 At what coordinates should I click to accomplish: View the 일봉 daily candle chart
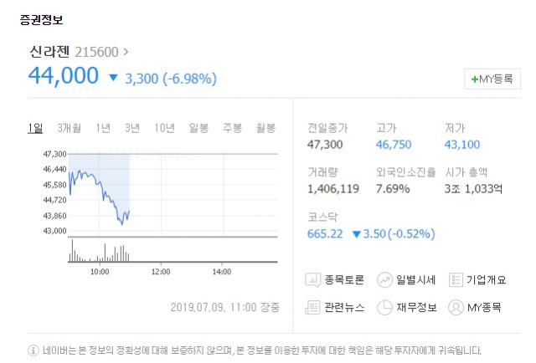coord(198,128)
